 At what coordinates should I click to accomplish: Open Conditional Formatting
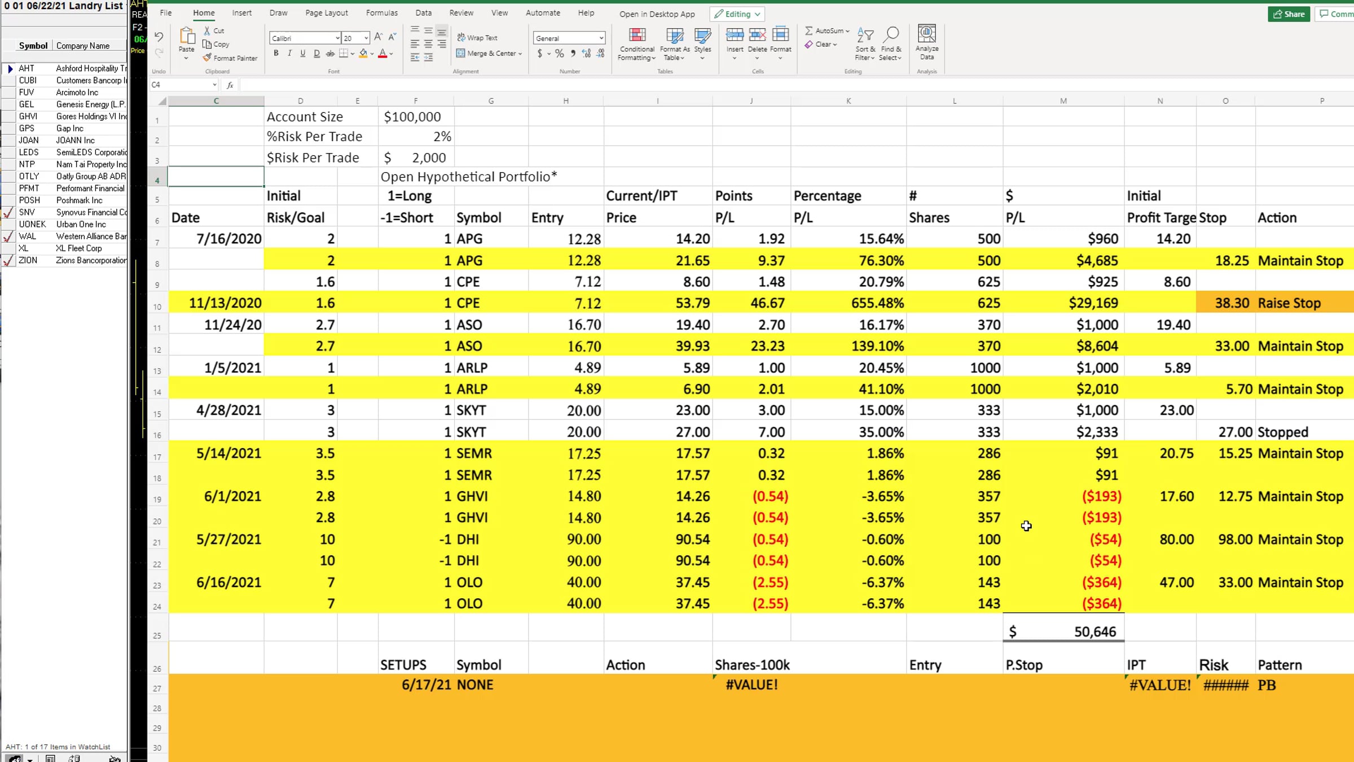[637, 44]
